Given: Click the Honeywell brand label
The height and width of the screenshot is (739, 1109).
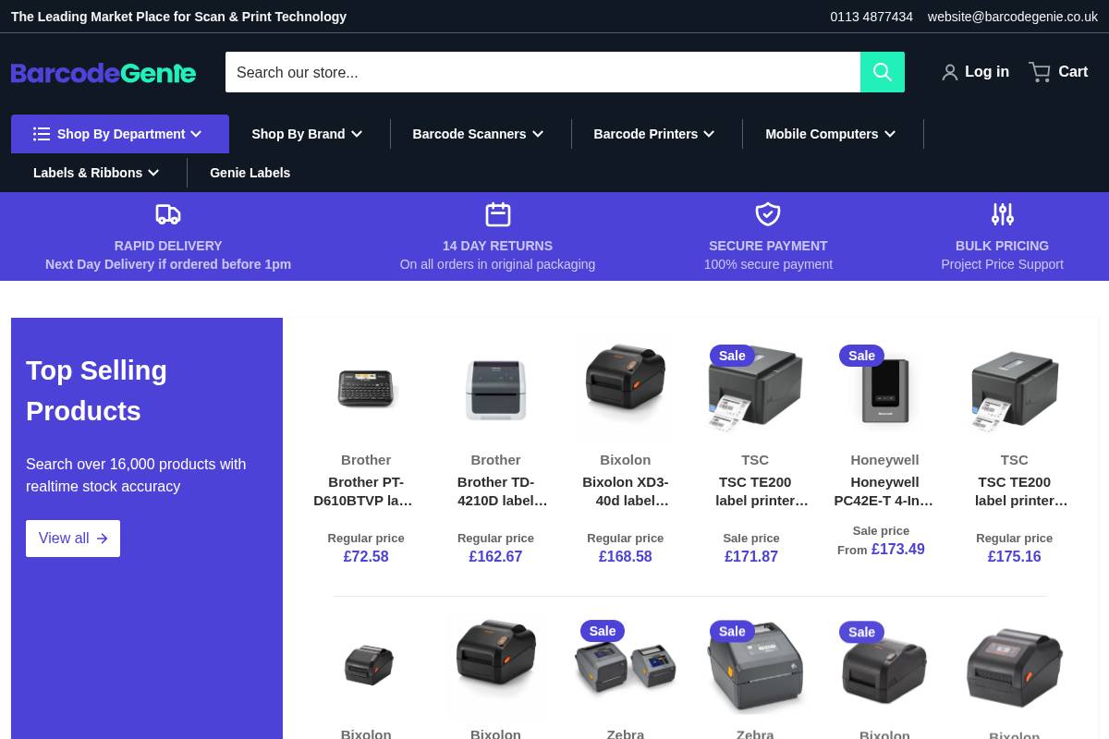Looking at the screenshot, I should point(885,460).
